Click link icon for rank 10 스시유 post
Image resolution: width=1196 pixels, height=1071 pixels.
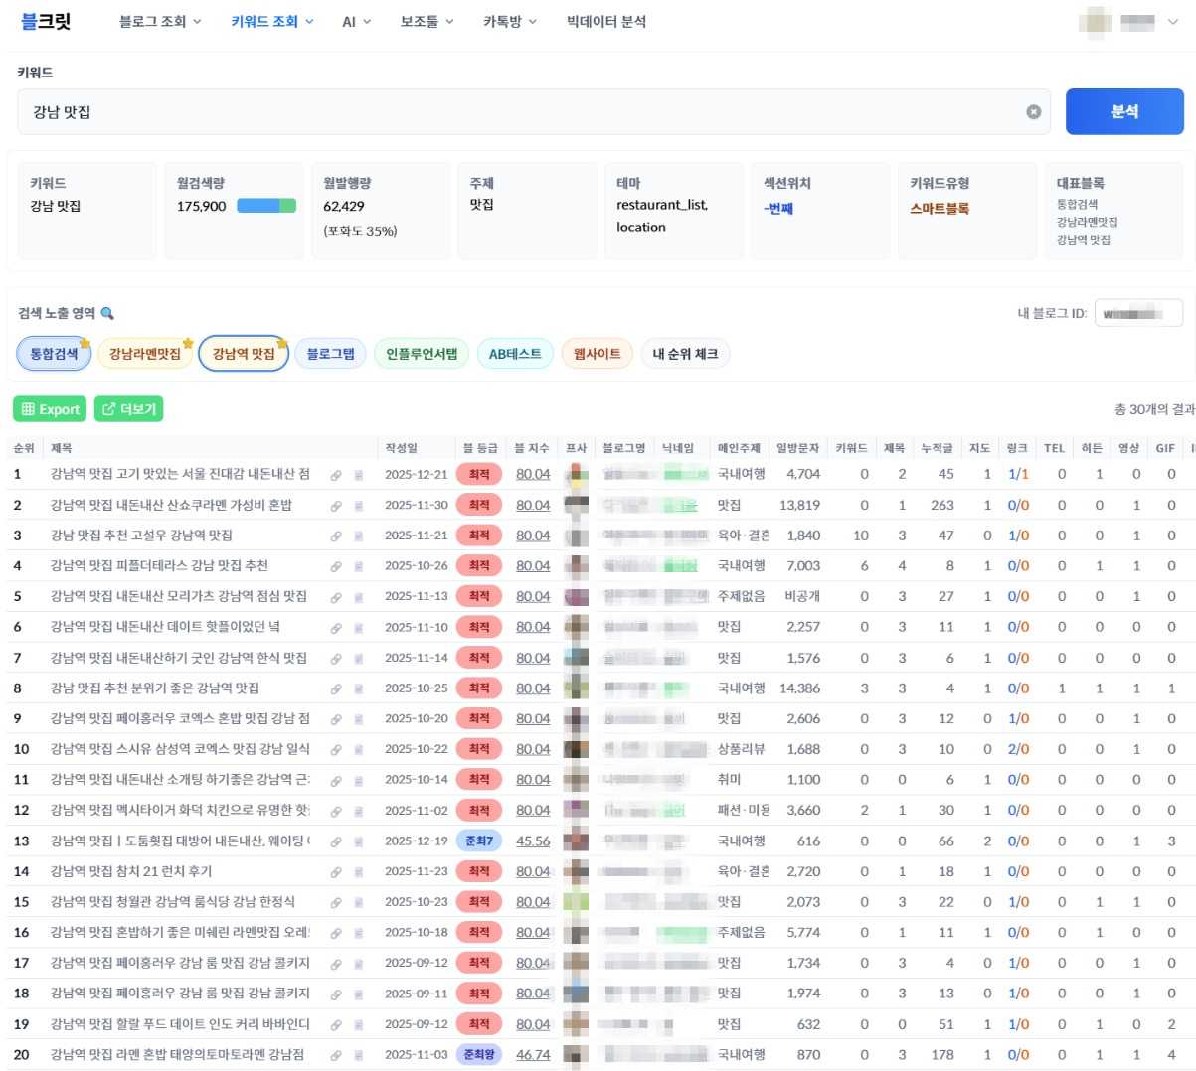coord(336,750)
